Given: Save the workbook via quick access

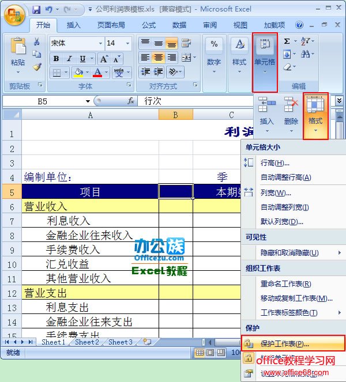Looking at the screenshot, I should 36,10.
